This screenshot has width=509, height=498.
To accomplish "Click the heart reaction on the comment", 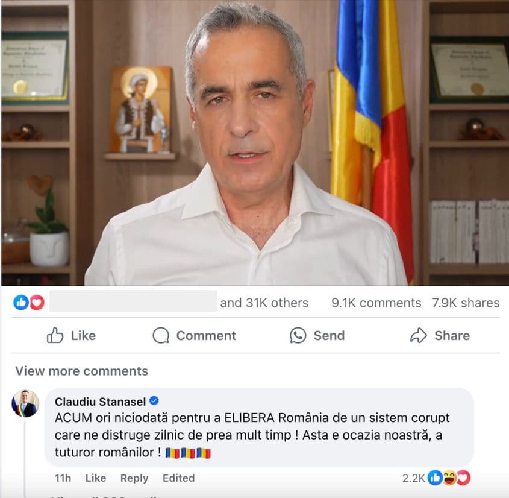I will pos(463,478).
